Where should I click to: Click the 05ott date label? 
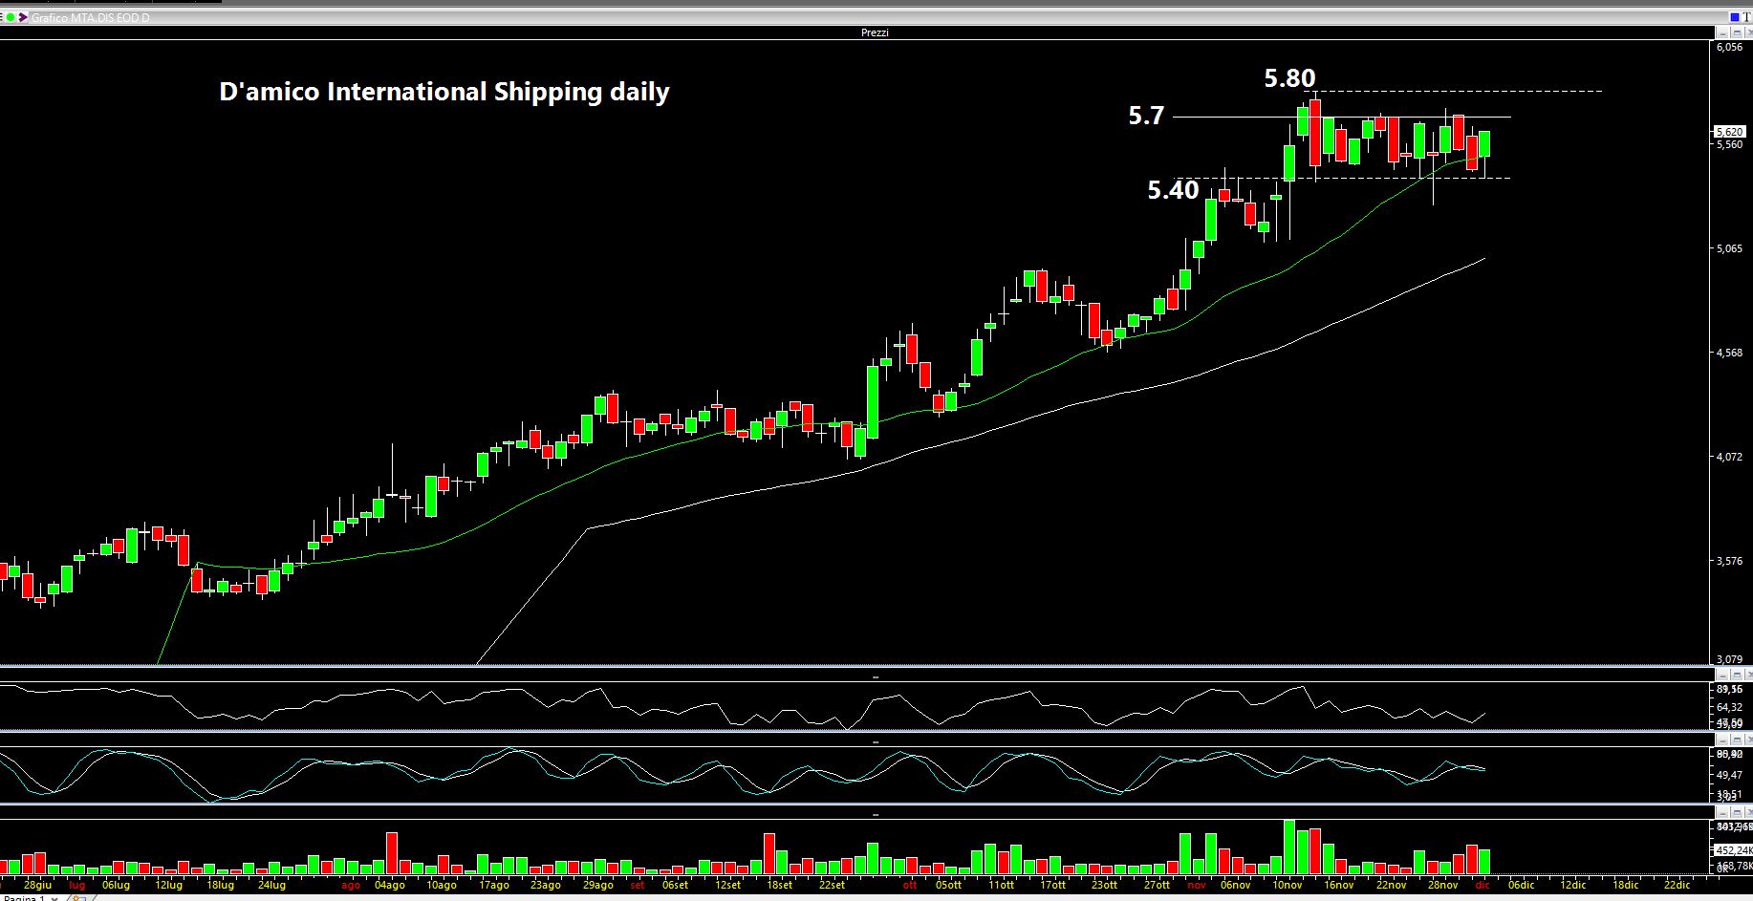948,885
